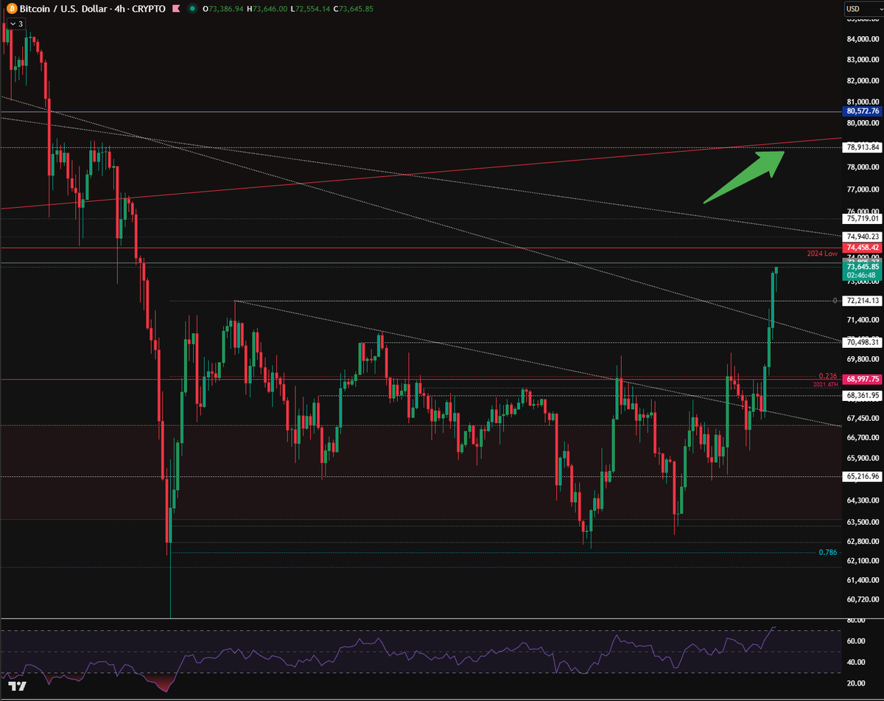This screenshot has width=884, height=701.
Task: Click the 70,498.31 price axis label
Action: click(863, 342)
